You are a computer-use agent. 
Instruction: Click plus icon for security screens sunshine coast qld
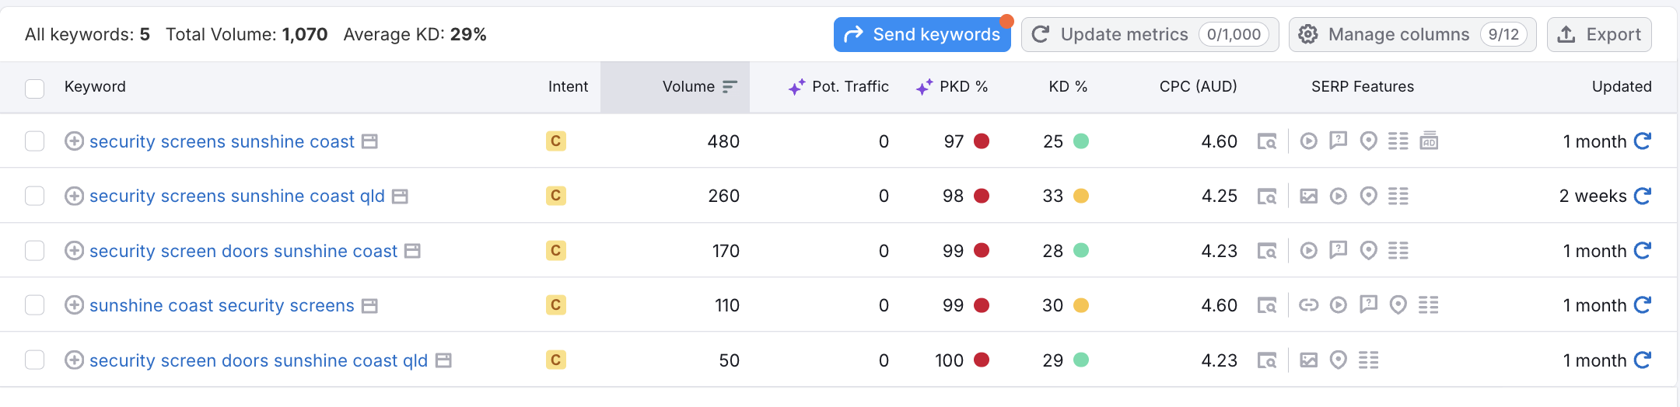tap(74, 196)
